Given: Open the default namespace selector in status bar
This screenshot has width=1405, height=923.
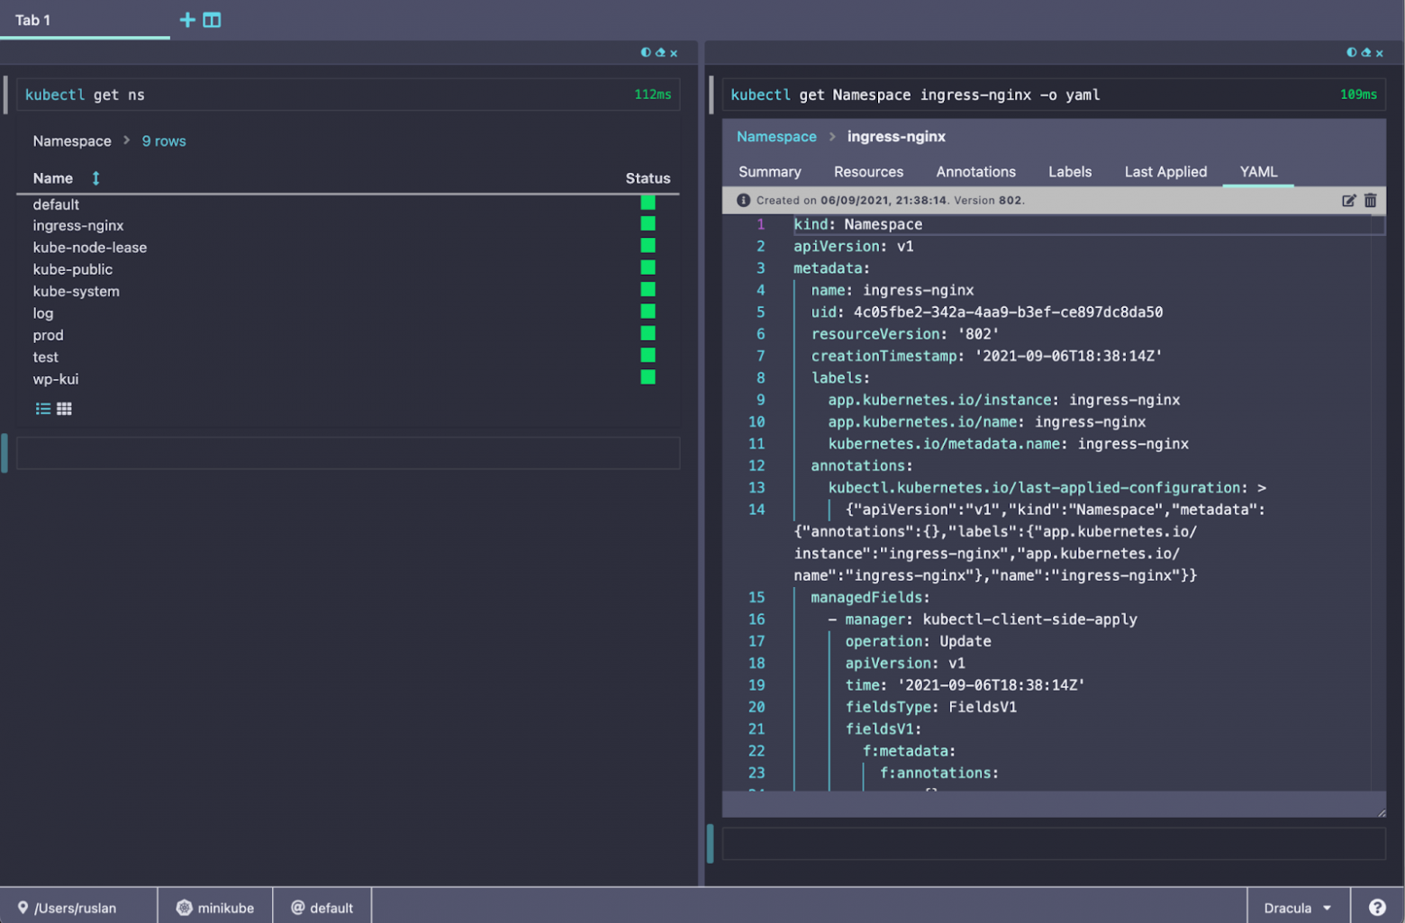Looking at the screenshot, I should [322, 908].
